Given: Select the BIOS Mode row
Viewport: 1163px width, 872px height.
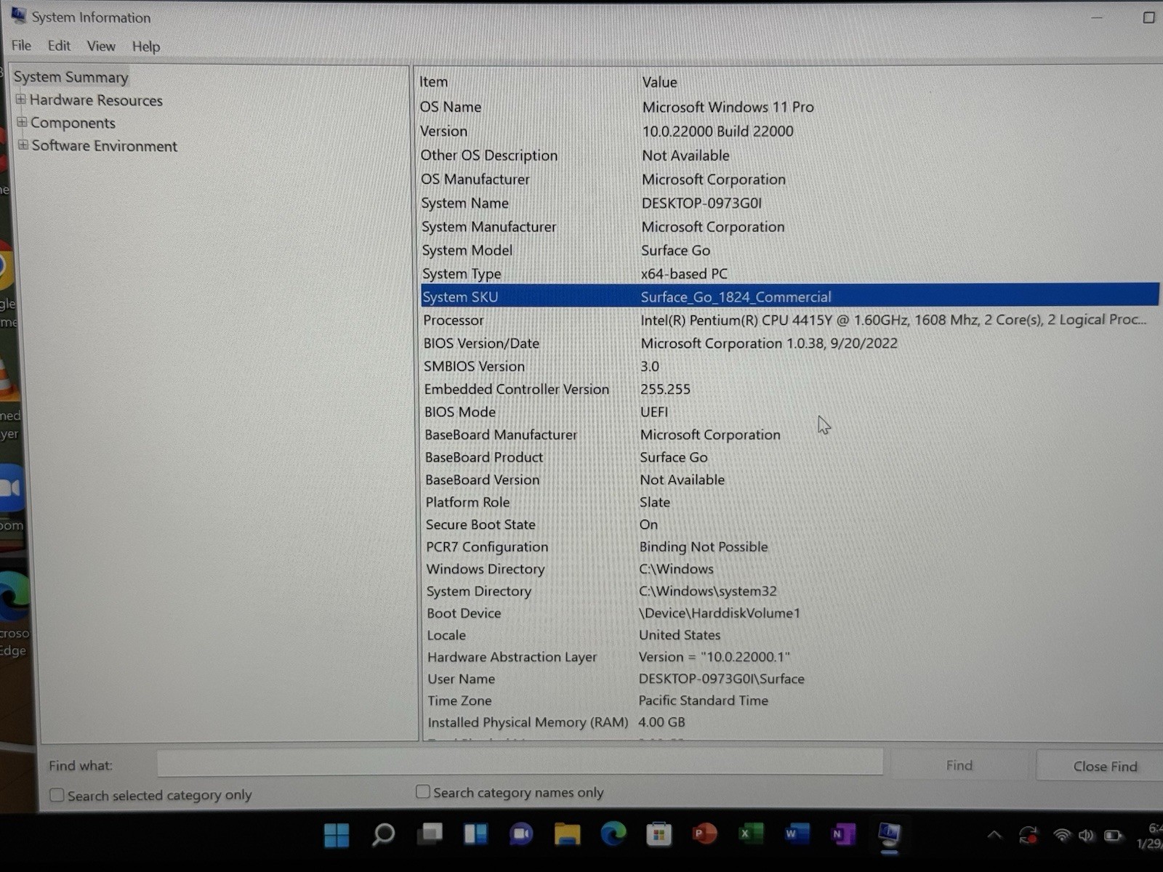Looking at the screenshot, I should [791, 411].
